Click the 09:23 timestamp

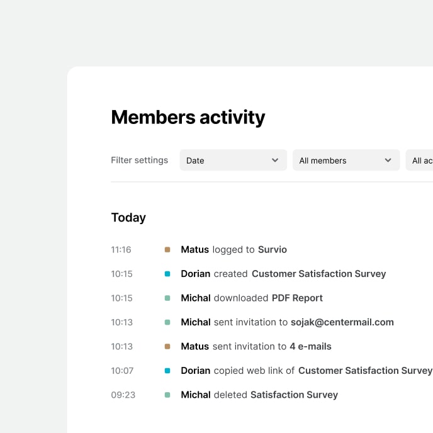123,395
